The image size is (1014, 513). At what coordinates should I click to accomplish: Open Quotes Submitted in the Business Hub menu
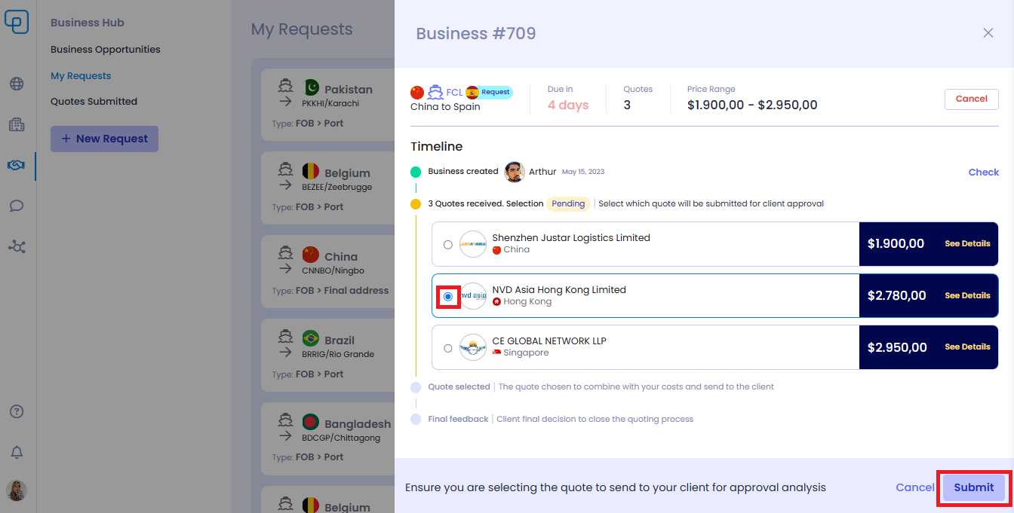(x=94, y=102)
